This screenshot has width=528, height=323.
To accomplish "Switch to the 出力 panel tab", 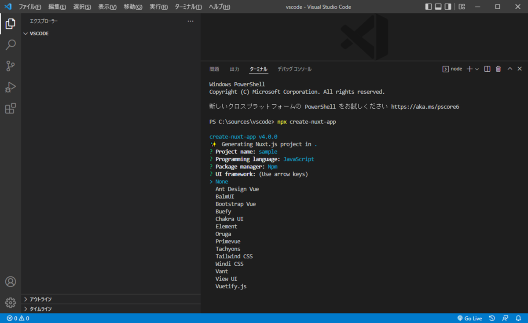I will [x=235, y=69].
